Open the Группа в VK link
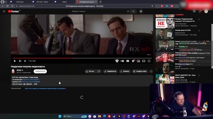Screen dimensions: 213x119 [x=31, y=82]
